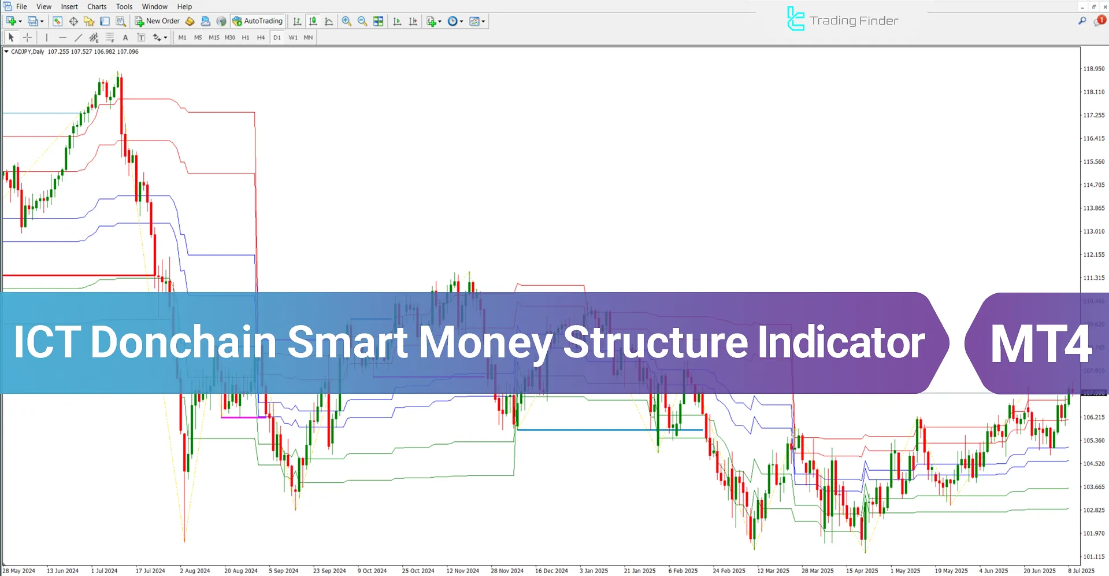Open the Help menu
Viewport: 1109px width, 576px height.
tap(184, 7)
